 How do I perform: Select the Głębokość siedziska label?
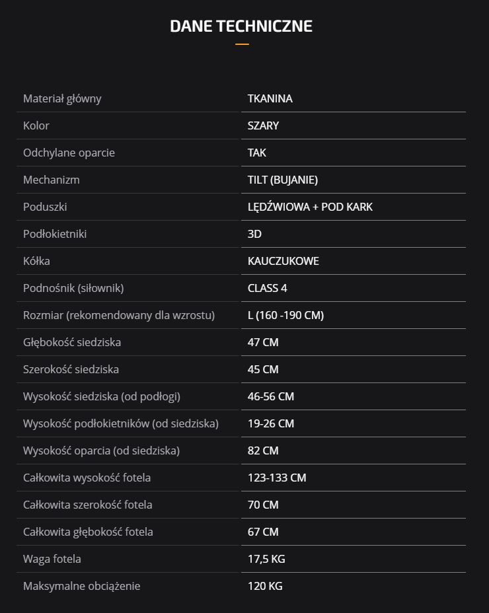point(72,342)
